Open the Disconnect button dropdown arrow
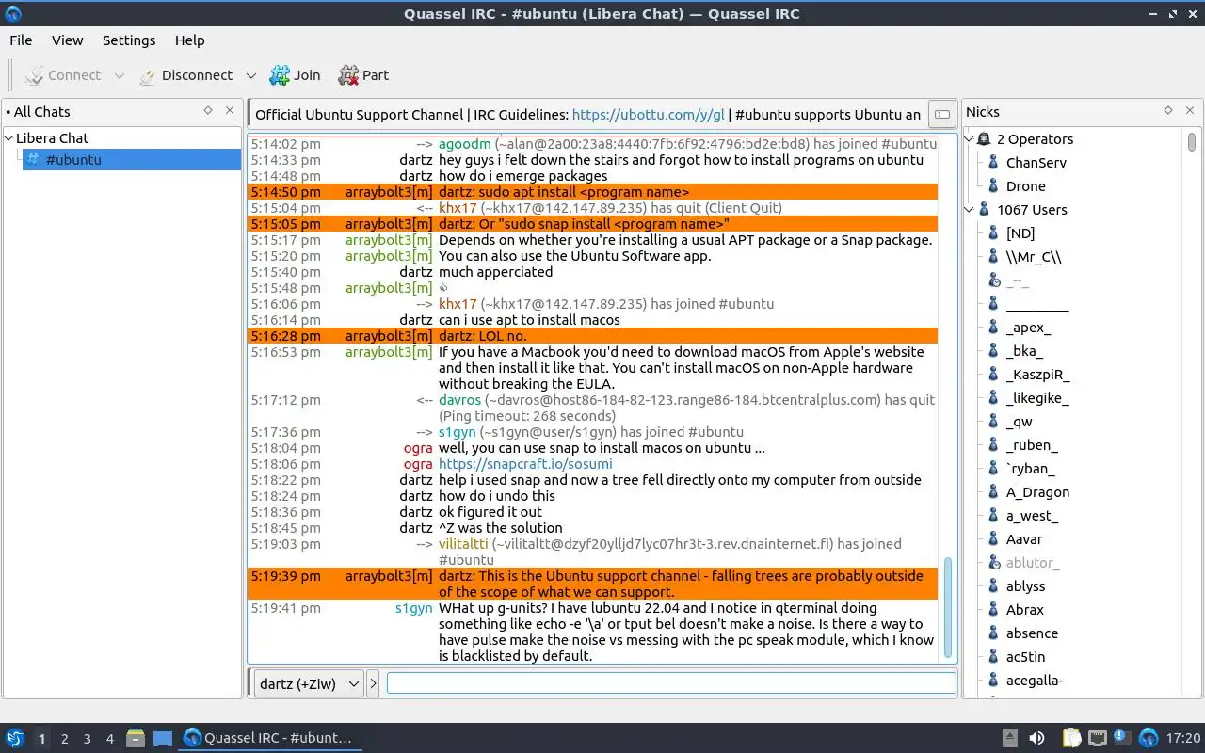The height and width of the screenshot is (753, 1205). [x=250, y=75]
